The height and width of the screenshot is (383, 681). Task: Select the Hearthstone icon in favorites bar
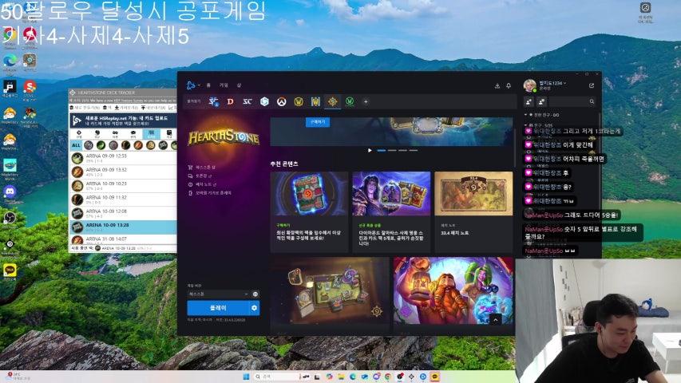click(x=333, y=101)
